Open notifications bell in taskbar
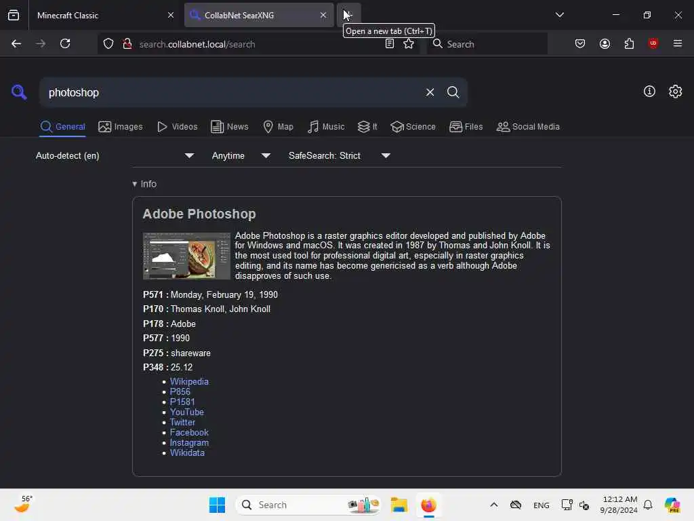This screenshot has height=521, width=694. click(x=648, y=505)
